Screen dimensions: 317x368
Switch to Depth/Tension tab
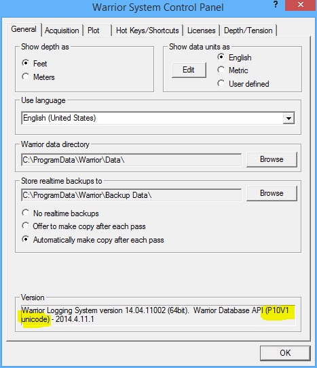tap(248, 30)
